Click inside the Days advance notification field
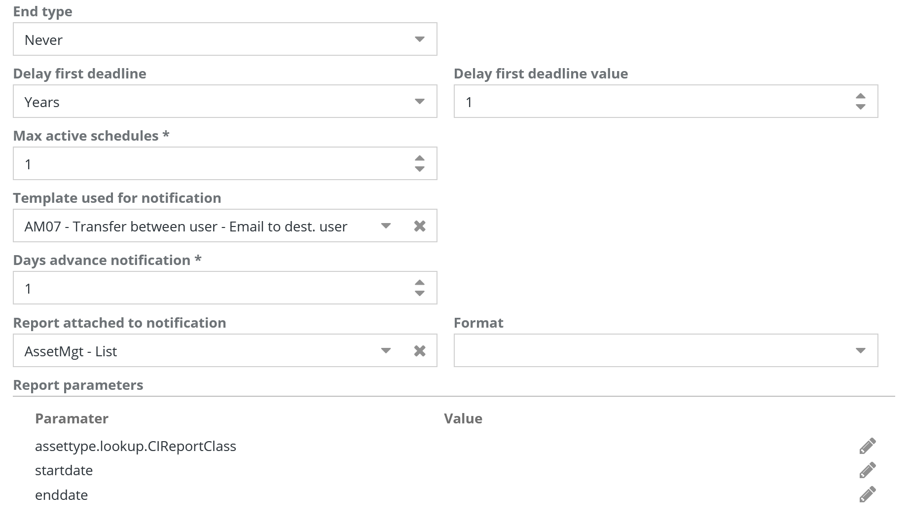This screenshot has height=528, width=909. click(212, 288)
